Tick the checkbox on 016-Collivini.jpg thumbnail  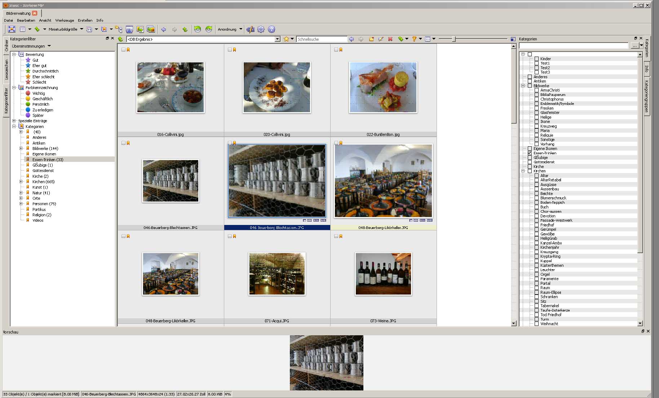click(x=123, y=50)
